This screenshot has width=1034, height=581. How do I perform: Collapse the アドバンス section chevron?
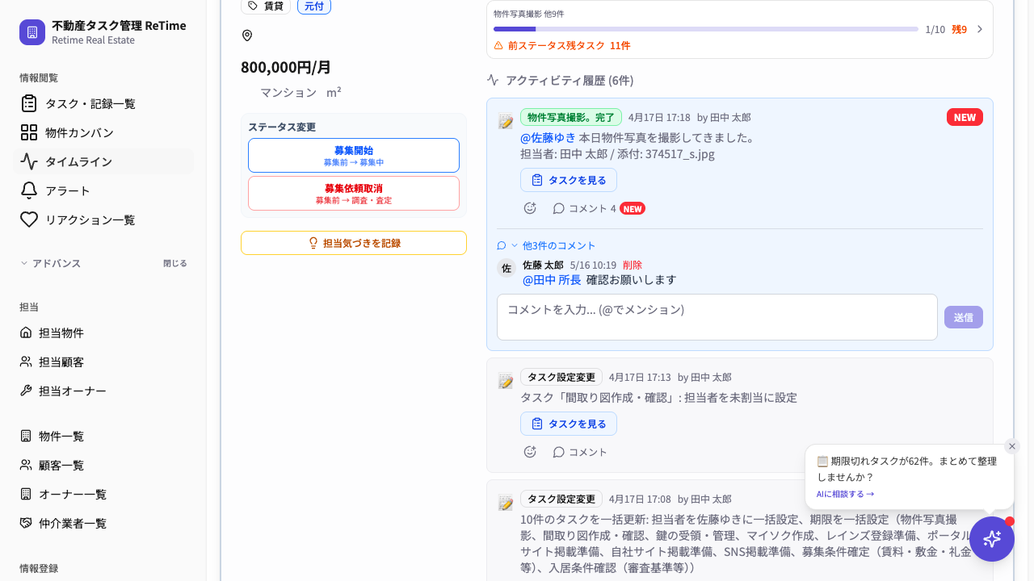[x=24, y=263]
